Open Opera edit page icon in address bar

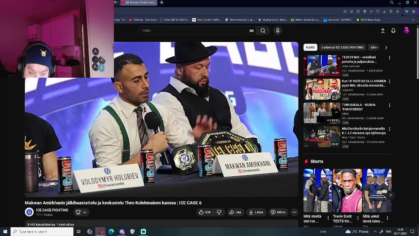(x=345, y=11)
